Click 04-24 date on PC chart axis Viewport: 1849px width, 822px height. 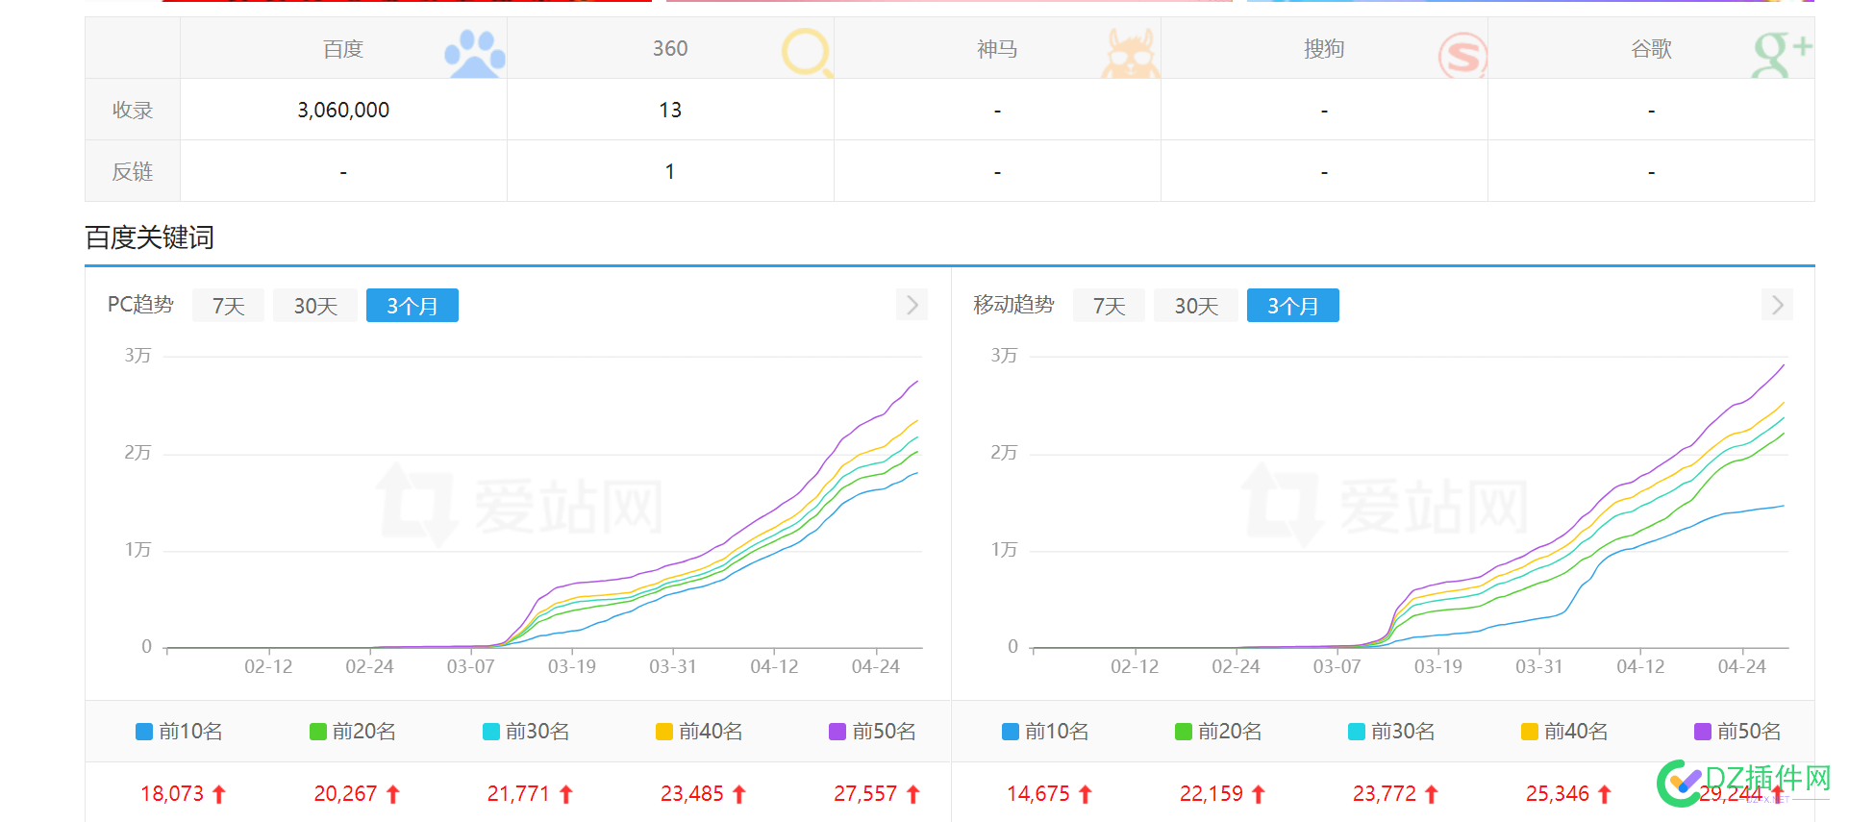point(875,666)
